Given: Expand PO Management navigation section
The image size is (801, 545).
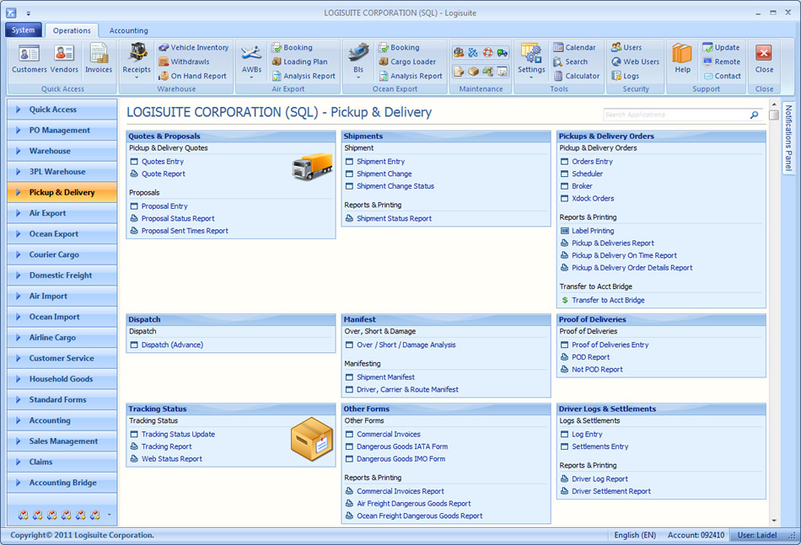Looking at the screenshot, I should 62,130.
